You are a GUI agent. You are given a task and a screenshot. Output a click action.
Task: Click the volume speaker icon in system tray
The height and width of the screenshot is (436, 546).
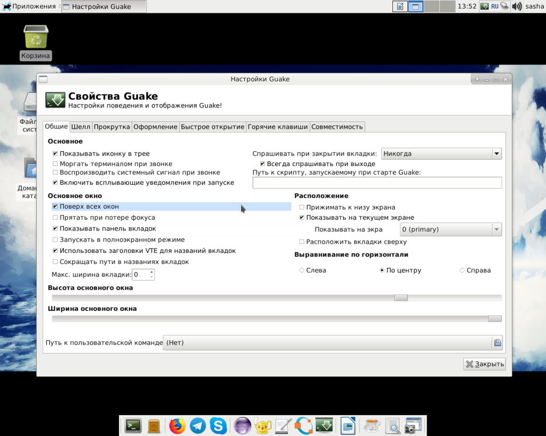coord(517,6)
